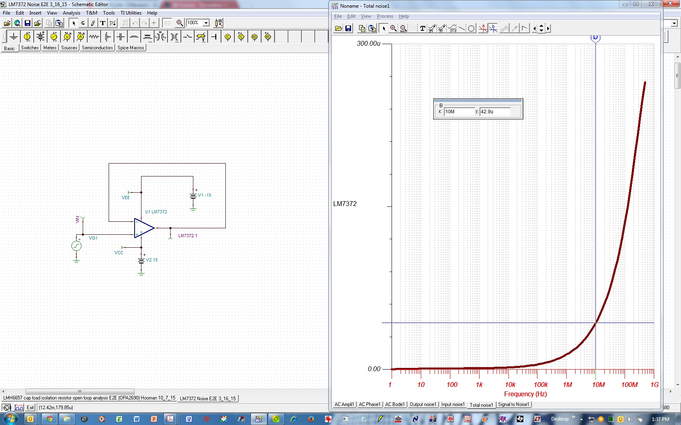The image size is (681, 425).
Task: Switch to the Input noise1 graph tab
Action: tap(453, 404)
